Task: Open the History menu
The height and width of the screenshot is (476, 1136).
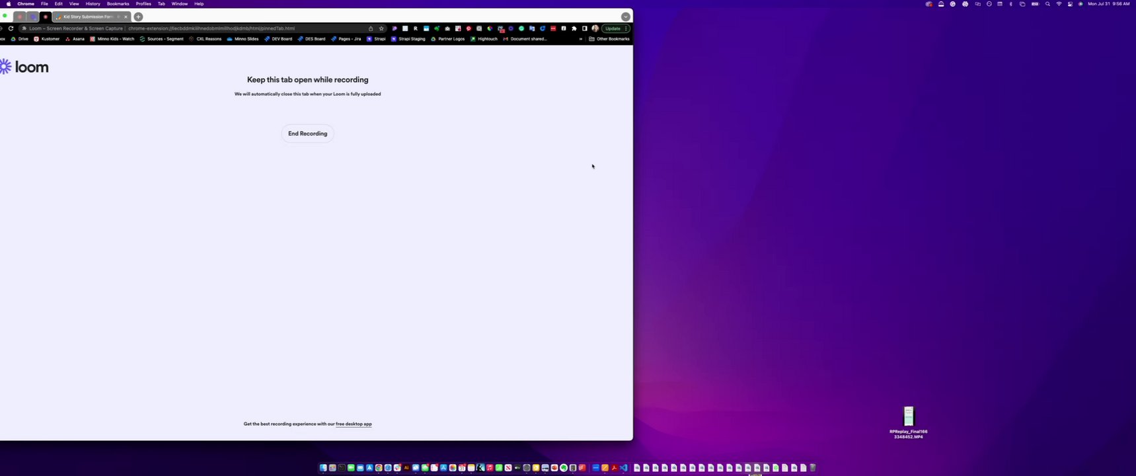Action: click(x=93, y=4)
